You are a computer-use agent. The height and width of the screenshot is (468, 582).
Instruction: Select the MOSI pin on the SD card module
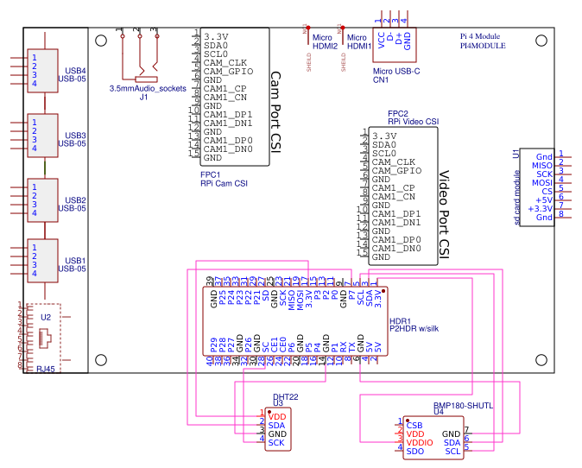point(541,183)
